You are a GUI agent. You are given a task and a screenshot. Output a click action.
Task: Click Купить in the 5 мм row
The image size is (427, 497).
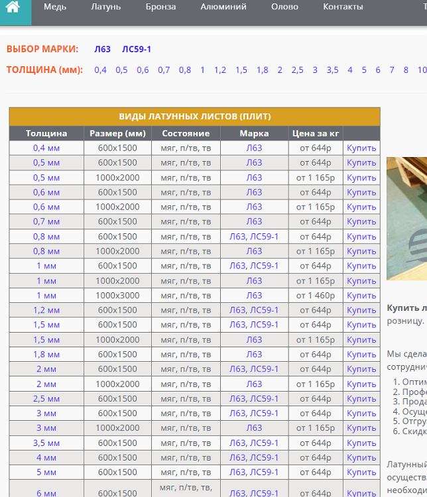(361, 472)
